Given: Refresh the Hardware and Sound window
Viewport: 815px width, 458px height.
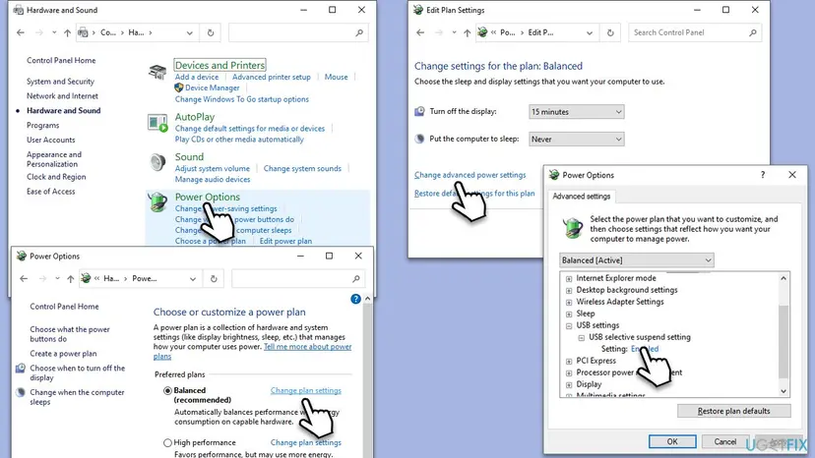Looking at the screenshot, I should click(x=211, y=32).
